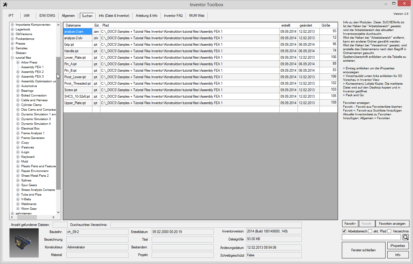
Task: Click the Bauteilnr. field showing ch_09-2
Action: [97, 232]
